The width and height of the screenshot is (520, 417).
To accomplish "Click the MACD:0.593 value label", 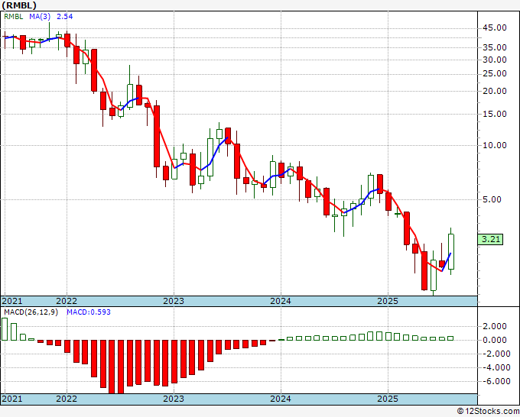I will 89,312.
